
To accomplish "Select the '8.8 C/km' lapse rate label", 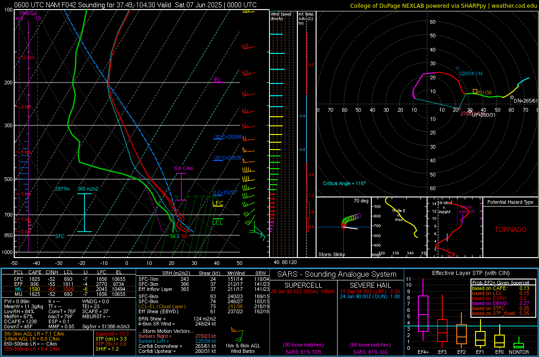I will click(184, 168).
